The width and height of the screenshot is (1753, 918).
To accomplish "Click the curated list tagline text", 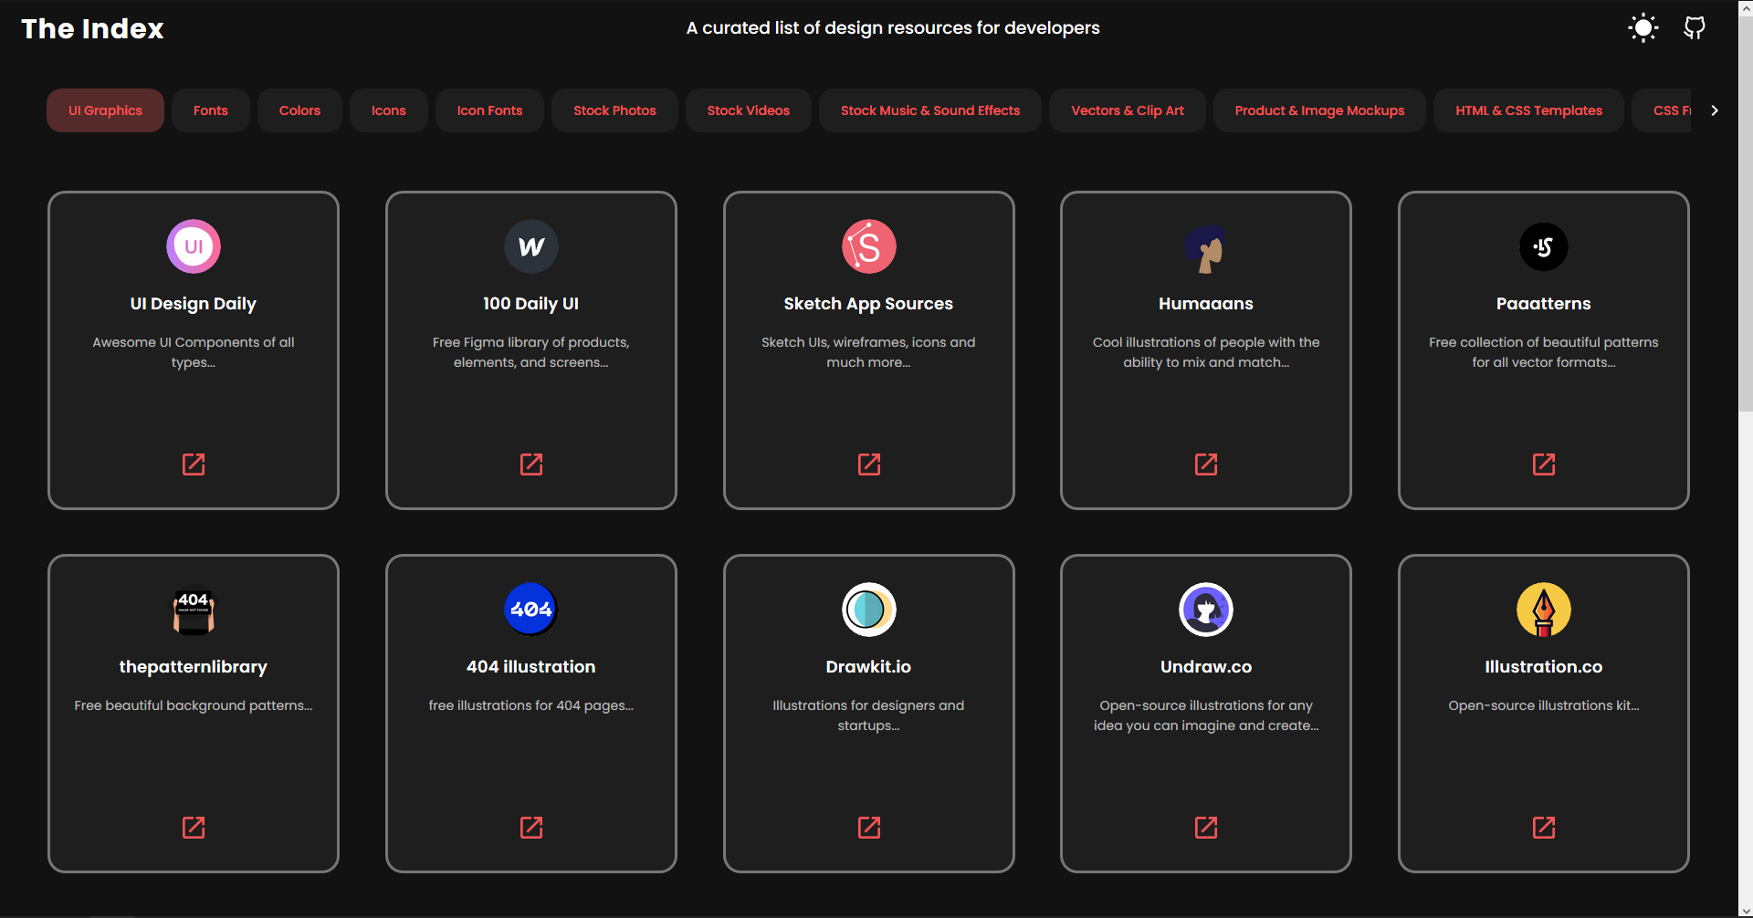I will (893, 28).
